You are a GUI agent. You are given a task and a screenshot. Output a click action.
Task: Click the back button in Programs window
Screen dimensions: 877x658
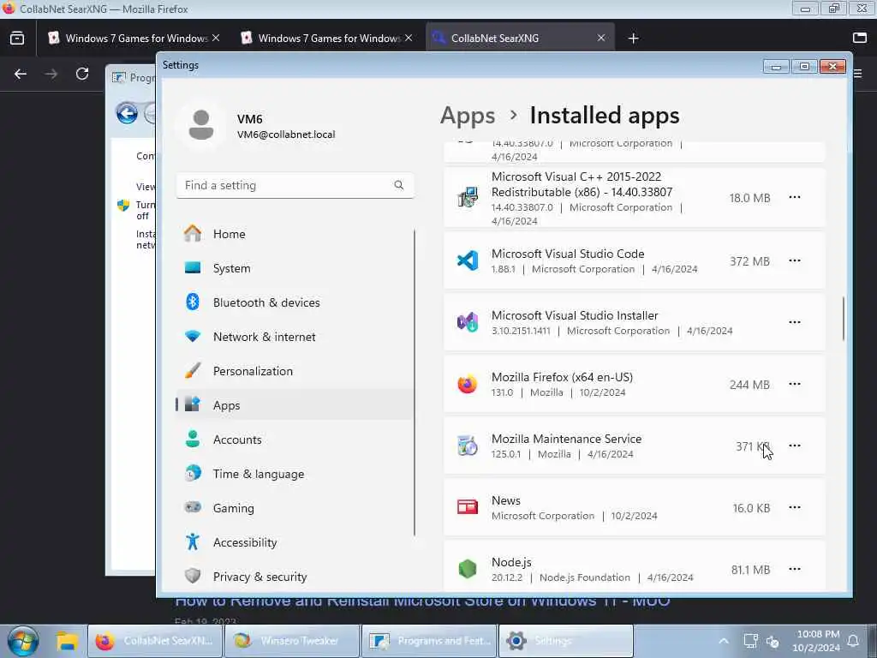click(127, 113)
